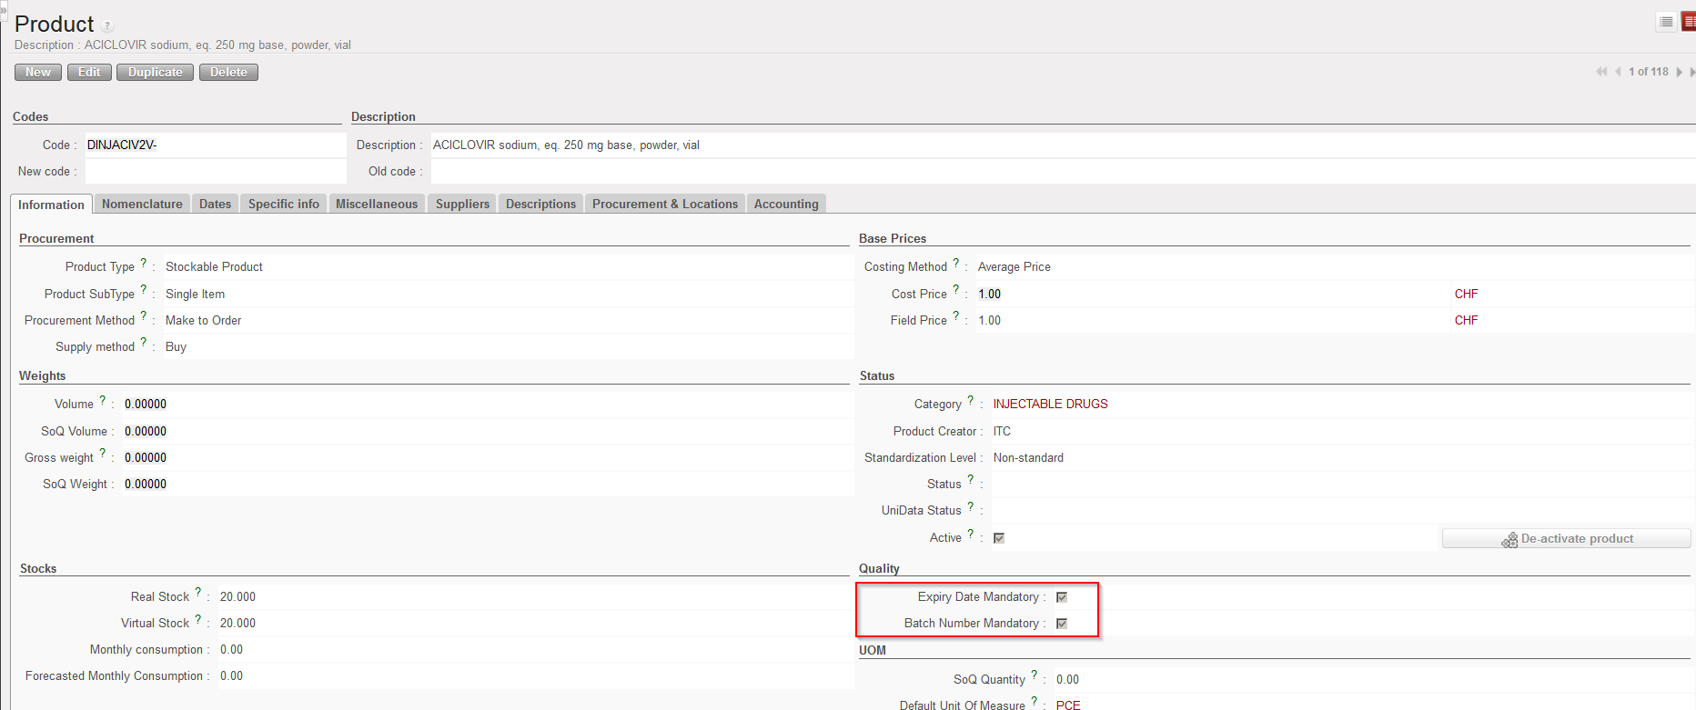Click help mark next to Real Stock
This screenshot has width=1696, height=710.
[197, 593]
